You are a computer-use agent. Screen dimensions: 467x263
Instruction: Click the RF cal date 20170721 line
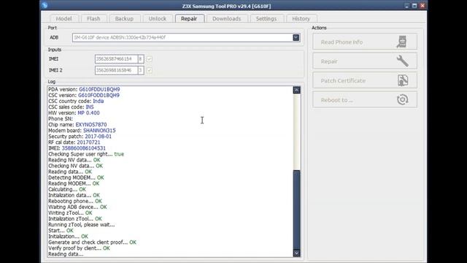coord(74,142)
